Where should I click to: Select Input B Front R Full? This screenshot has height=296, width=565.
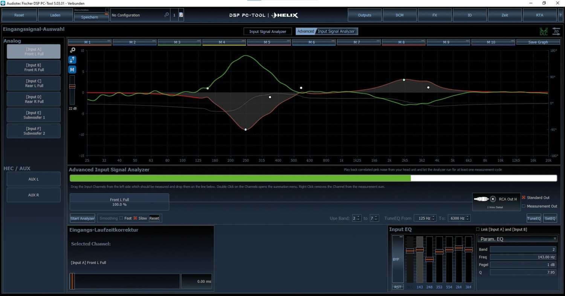pyautogui.click(x=34, y=67)
